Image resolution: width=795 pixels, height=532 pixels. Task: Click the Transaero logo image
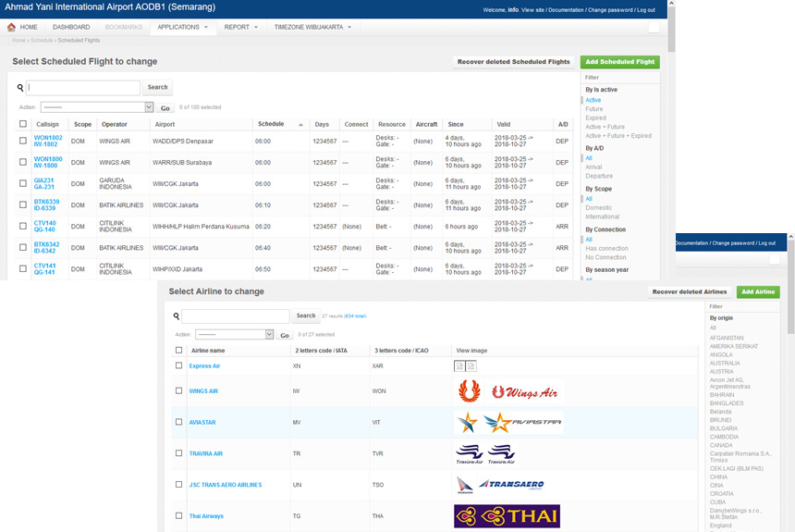coord(511,484)
